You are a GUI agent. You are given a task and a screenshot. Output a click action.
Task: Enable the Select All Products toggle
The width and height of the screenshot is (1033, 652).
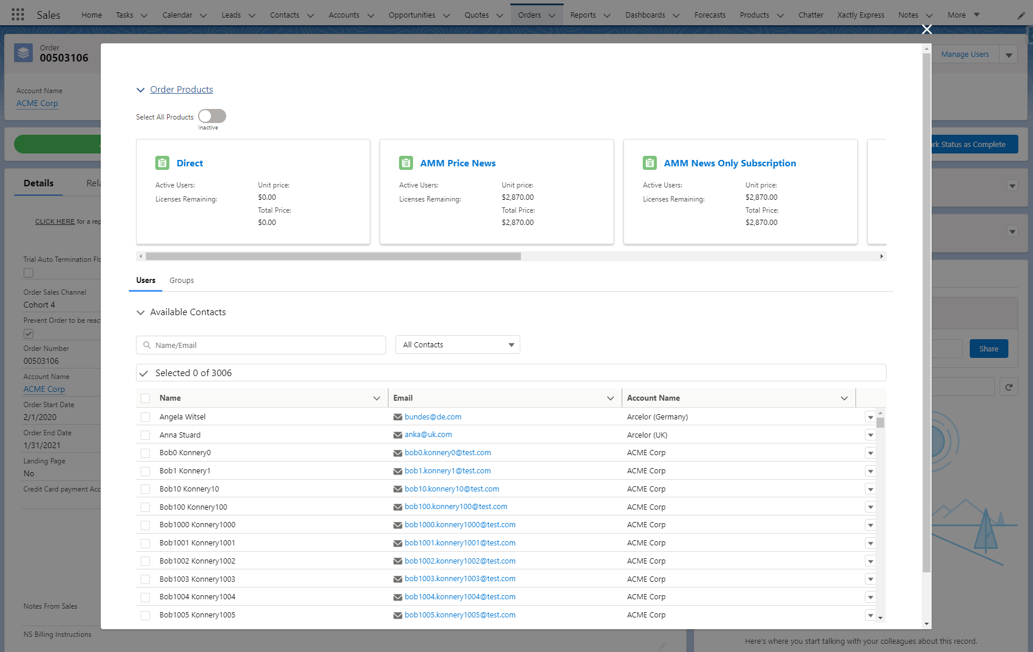click(x=212, y=117)
